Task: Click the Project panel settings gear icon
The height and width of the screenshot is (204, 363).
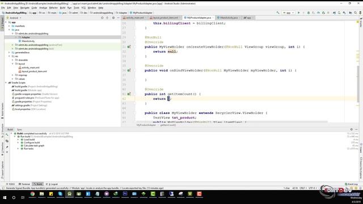Action: click(113, 18)
